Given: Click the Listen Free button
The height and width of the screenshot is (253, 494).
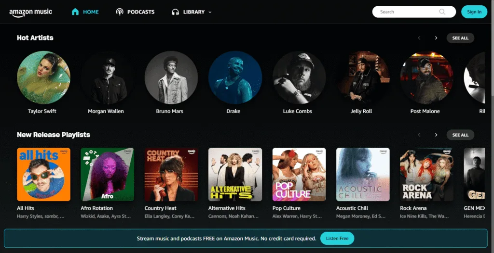Looking at the screenshot, I should coord(337,238).
